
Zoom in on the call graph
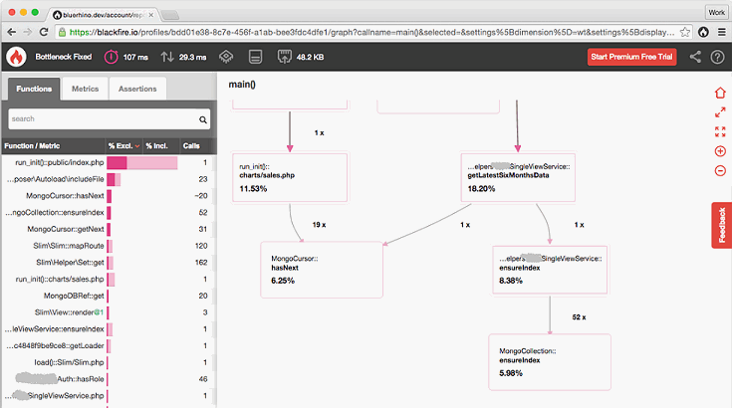720,151
